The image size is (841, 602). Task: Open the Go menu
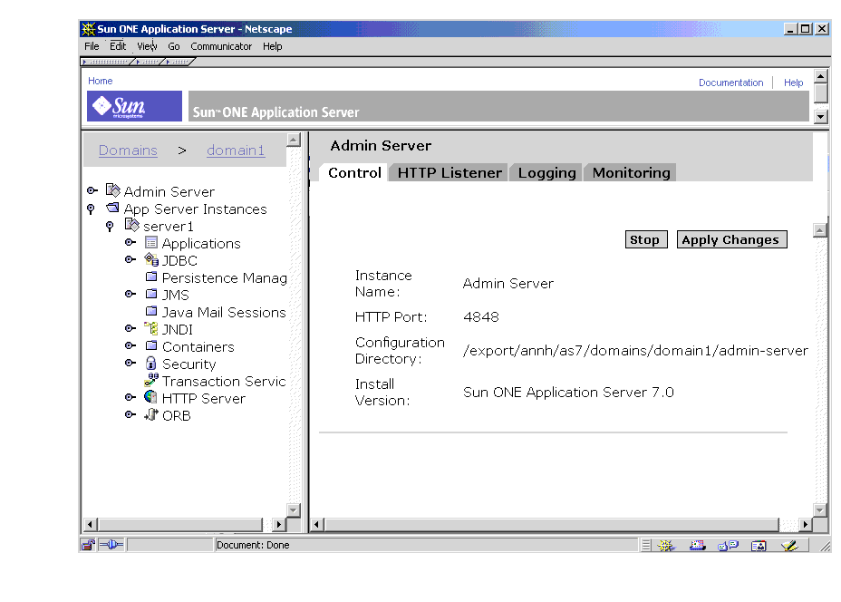point(174,46)
